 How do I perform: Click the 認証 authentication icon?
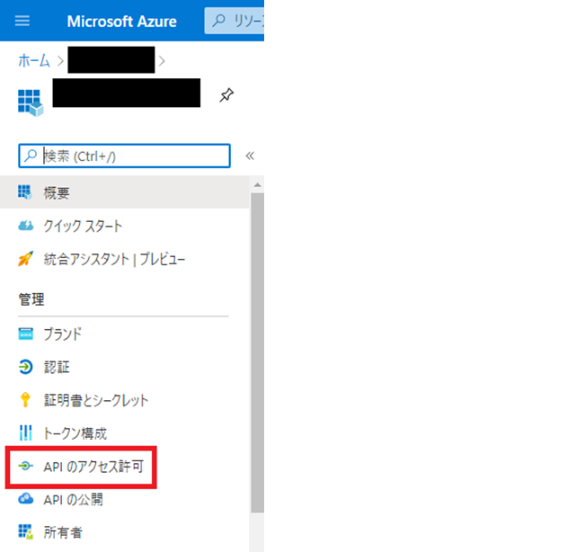click(25, 367)
